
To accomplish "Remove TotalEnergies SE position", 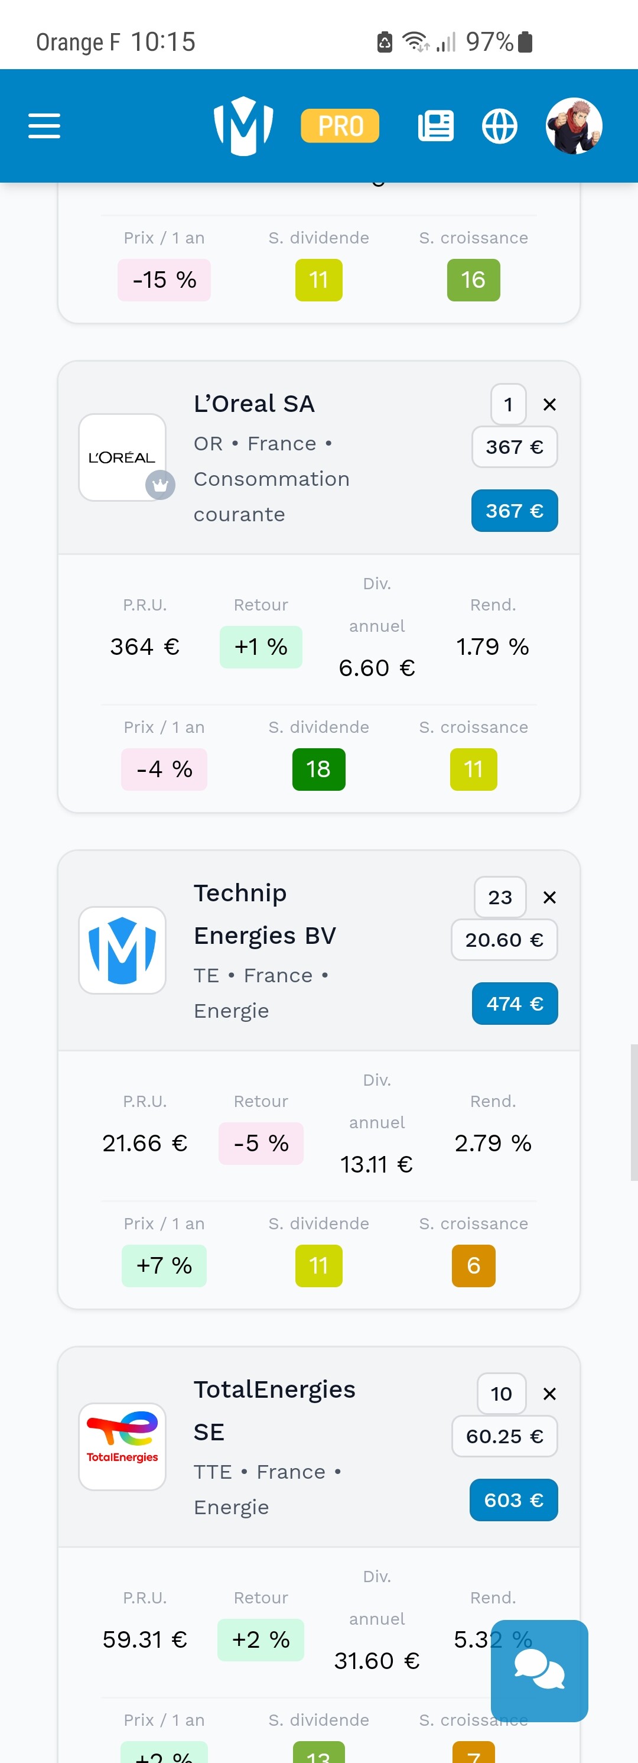I will [x=549, y=1394].
